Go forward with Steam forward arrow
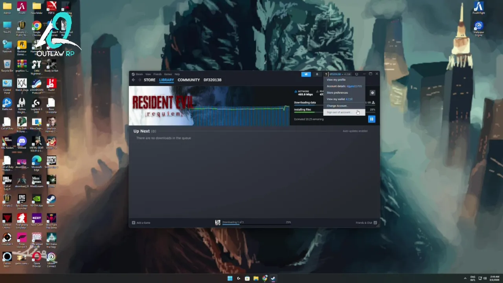Screen dimensions: 503x283 point(139,80)
